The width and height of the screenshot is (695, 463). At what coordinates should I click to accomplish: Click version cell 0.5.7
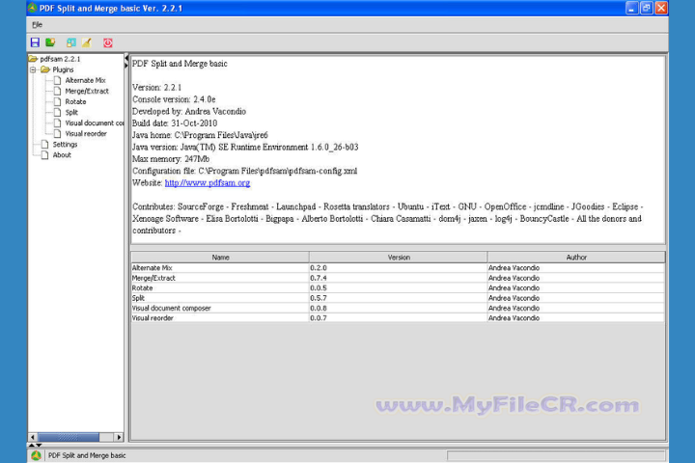[399, 298]
